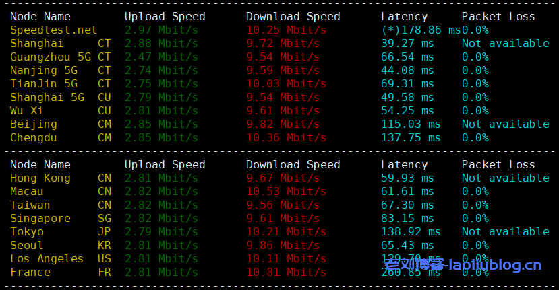Select the Singapore node name

click(x=40, y=219)
